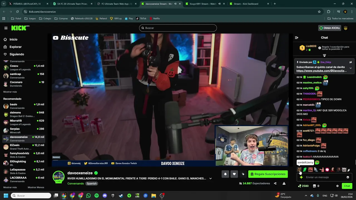Click the sparkle subscribe button
Screen dimensions: 356x200
243,174
